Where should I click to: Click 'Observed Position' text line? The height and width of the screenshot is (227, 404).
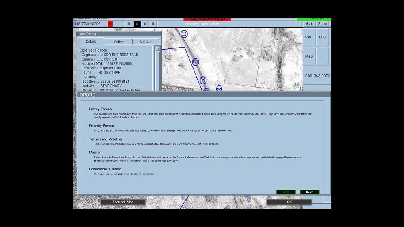(93, 50)
